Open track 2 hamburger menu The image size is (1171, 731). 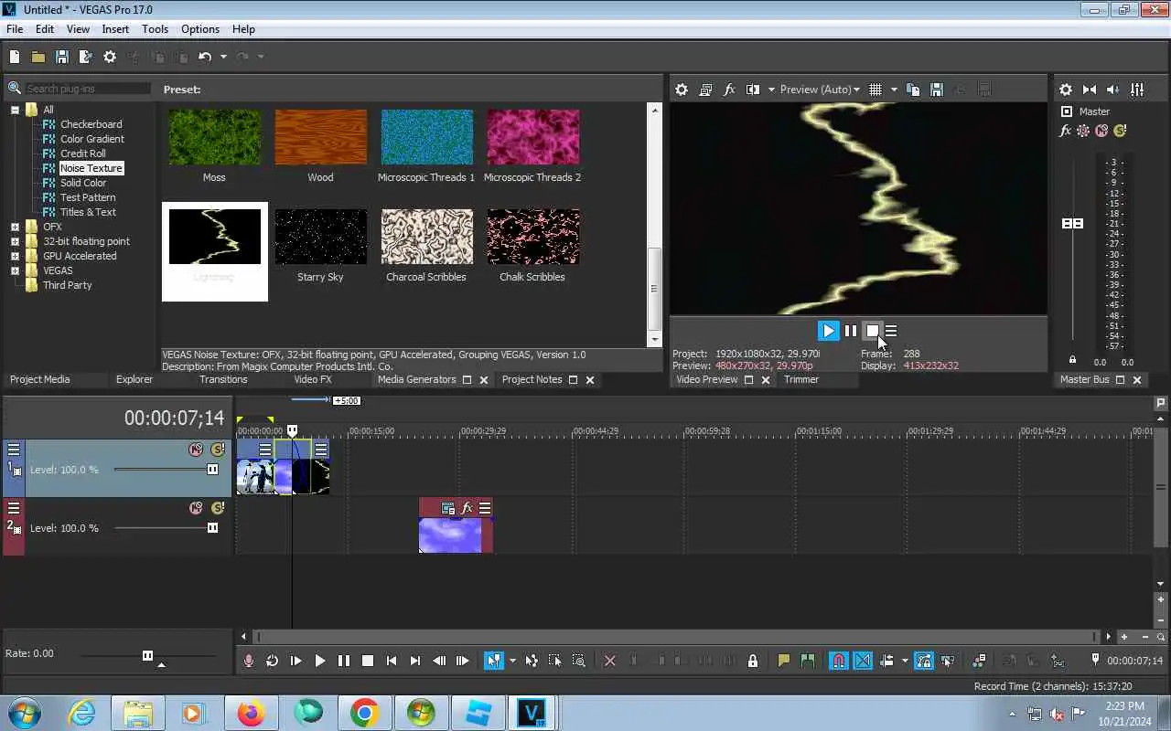tap(14, 508)
